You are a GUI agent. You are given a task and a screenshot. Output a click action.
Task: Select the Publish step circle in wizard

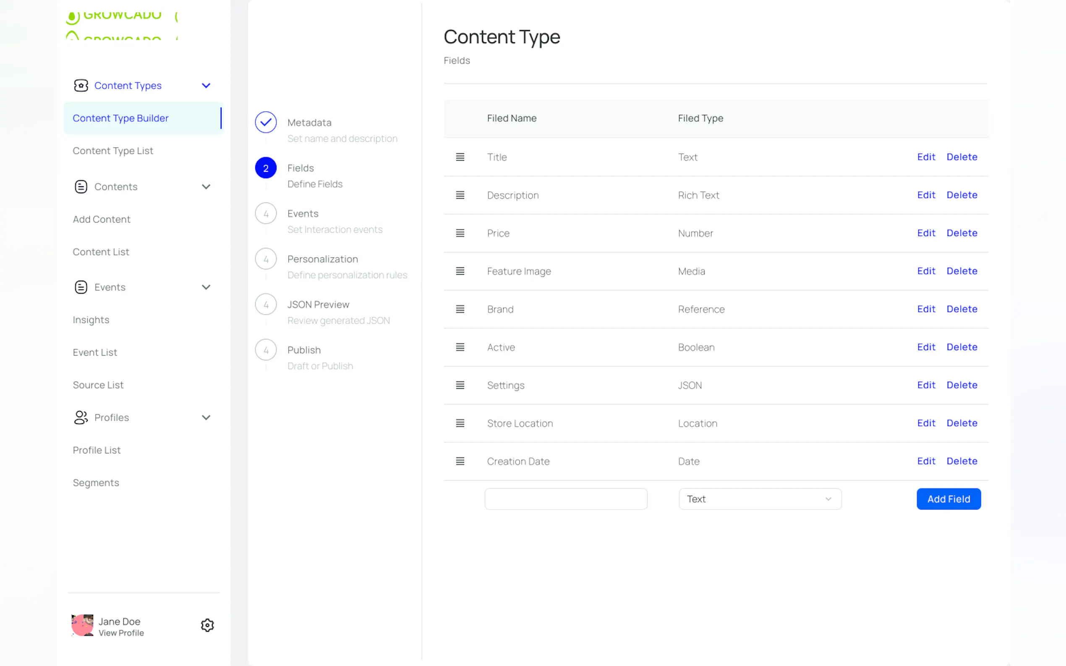coord(266,350)
